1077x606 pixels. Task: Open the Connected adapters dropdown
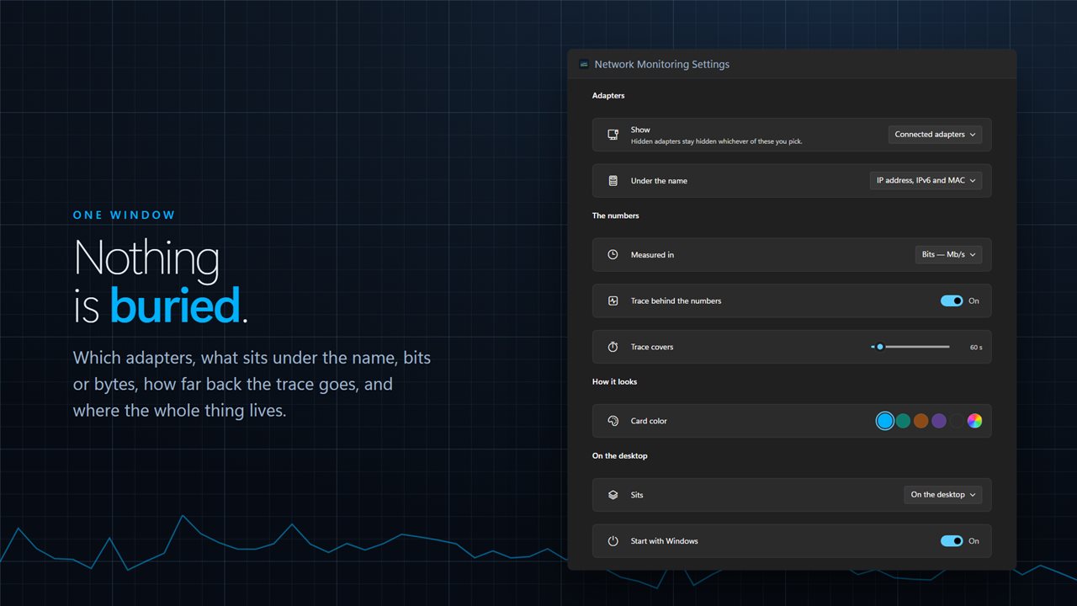(x=935, y=135)
